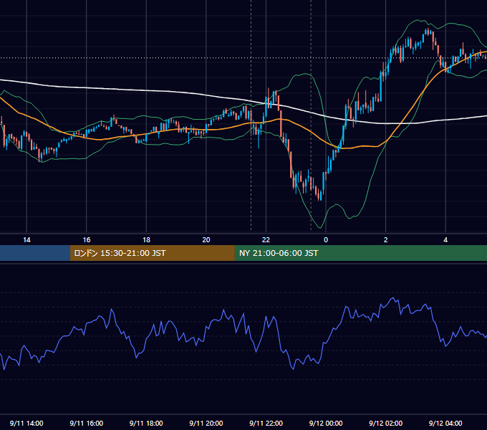Image resolution: width=487 pixels, height=430 pixels.
Task: Click the 18 hour label on chart axis
Action: pos(146,240)
